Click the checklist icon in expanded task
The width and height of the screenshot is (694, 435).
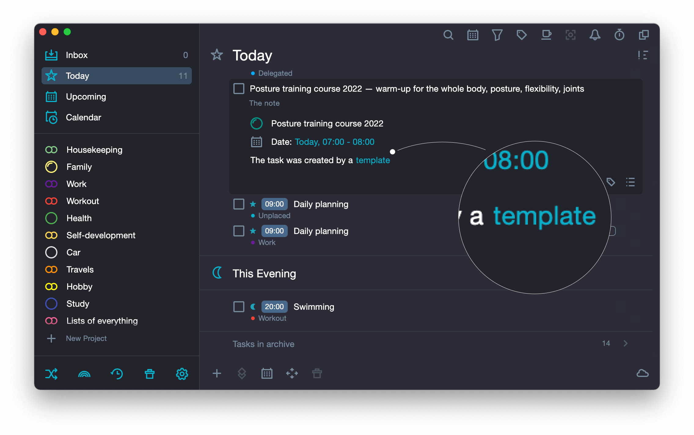630,182
